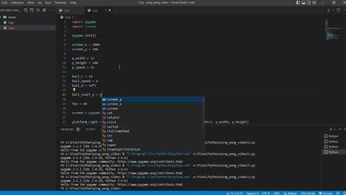346x195 pixels.
Task: Select the first Python terminal in list
Action: pyautogui.click(x=334, y=136)
